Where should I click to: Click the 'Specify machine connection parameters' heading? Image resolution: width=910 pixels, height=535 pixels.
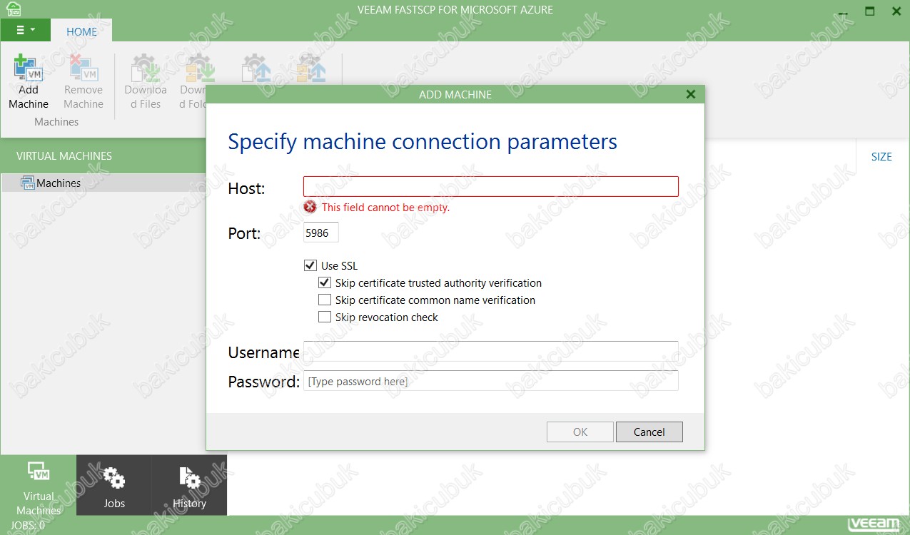point(423,141)
